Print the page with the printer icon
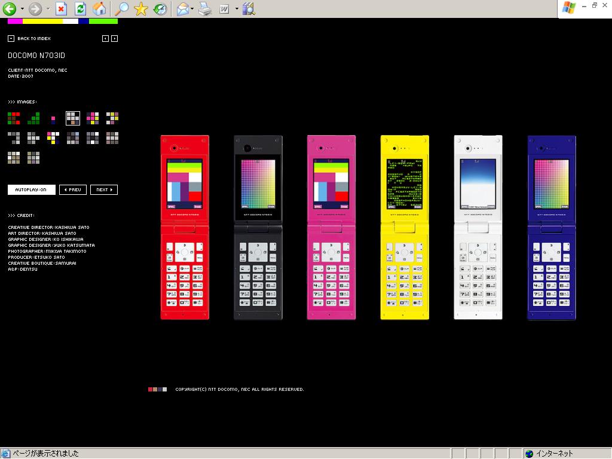The width and height of the screenshot is (612, 459). 204,8
